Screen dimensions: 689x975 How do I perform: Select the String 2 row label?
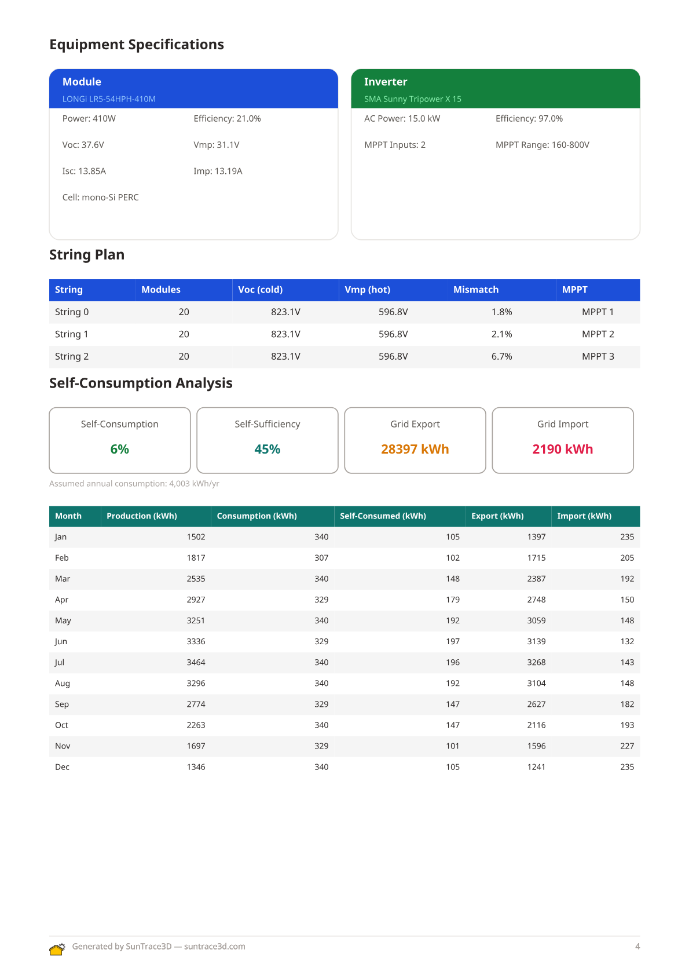[72, 356]
